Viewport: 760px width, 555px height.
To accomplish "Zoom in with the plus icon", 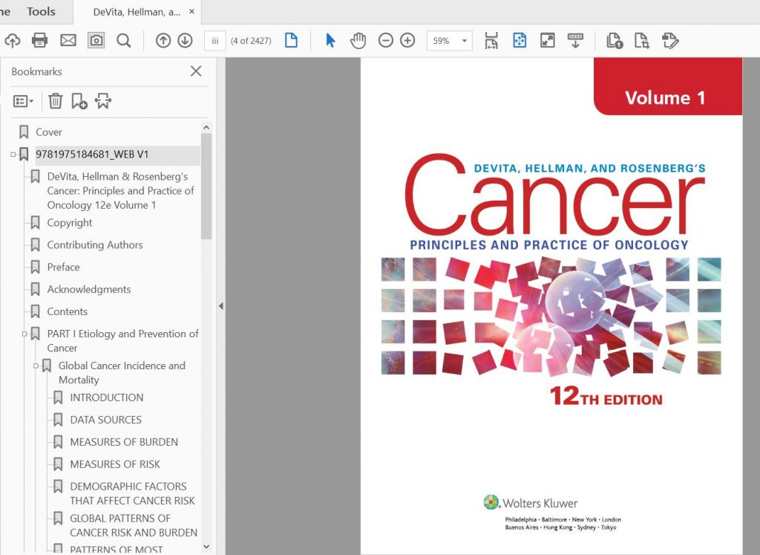I will (407, 40).
